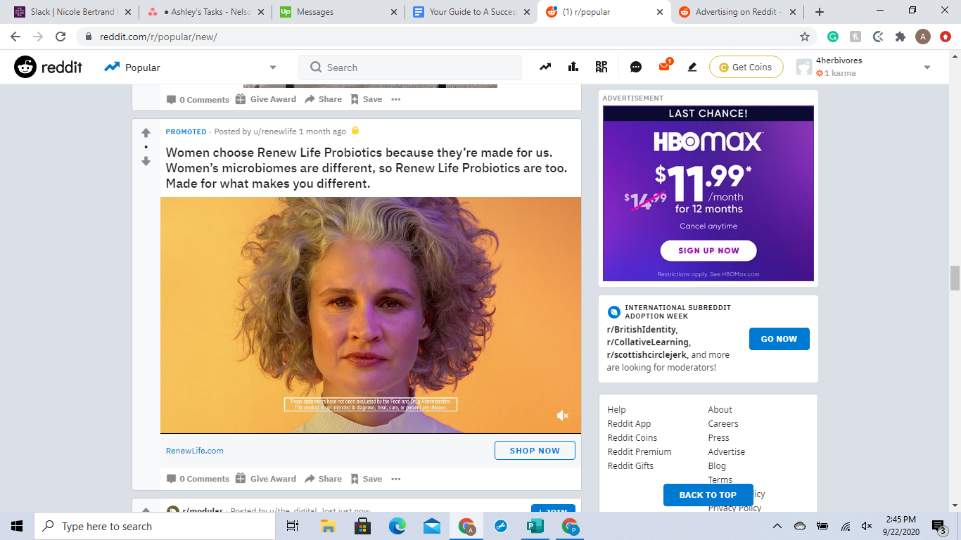Show hidden system tray icons

[x=777, y=526]
